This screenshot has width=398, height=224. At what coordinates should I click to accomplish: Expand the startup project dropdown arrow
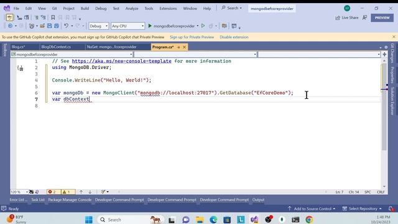click(x=198, y=26)
